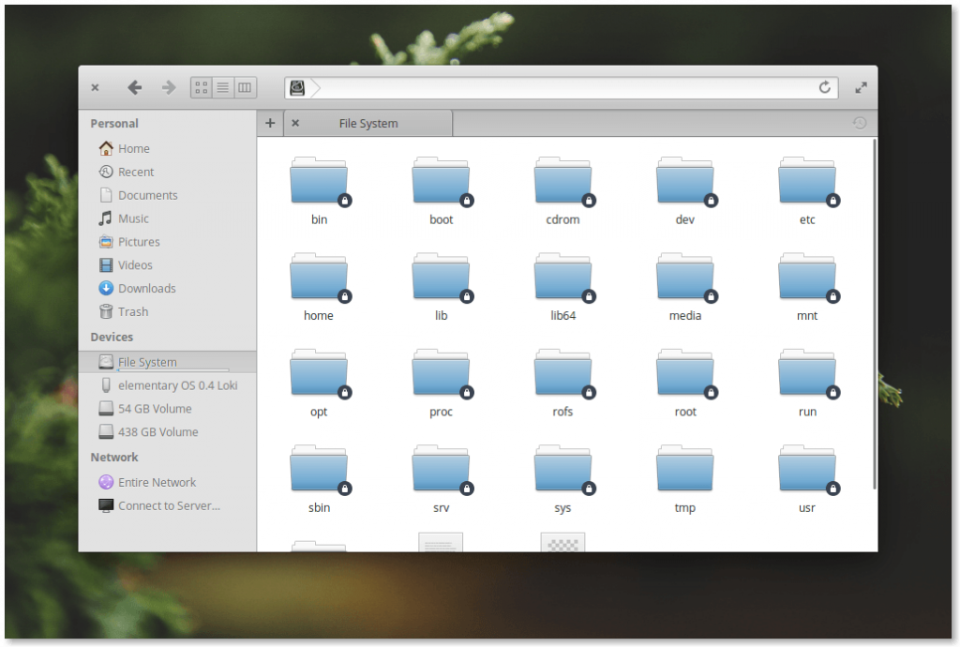Select the etc folder

click(x=807, y=191)
